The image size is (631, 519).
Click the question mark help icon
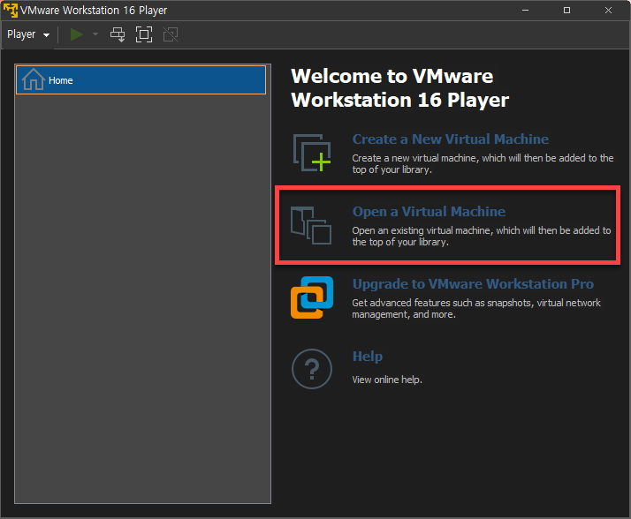tap(312, 369)
